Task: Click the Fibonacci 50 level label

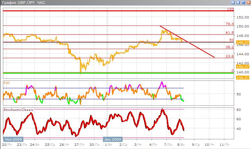Action: pyautogui.click(x=231, y=40)
